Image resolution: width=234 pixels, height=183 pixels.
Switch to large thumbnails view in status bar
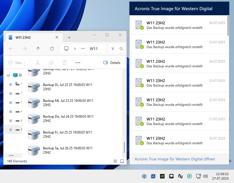(x=122, y=161)
